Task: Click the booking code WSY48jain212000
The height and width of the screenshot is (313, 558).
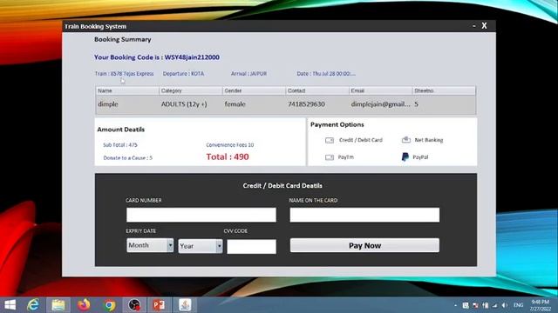Action: point(192,57)
